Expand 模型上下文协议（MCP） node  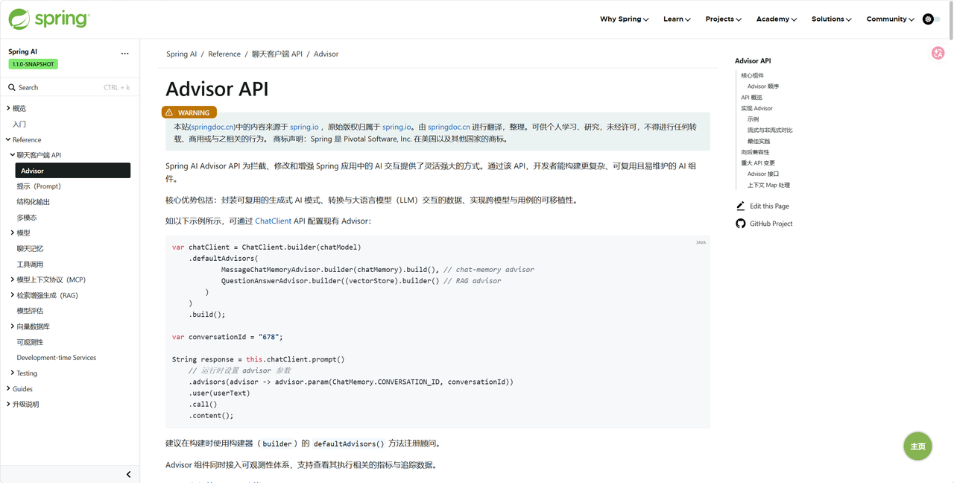[12, 280]
